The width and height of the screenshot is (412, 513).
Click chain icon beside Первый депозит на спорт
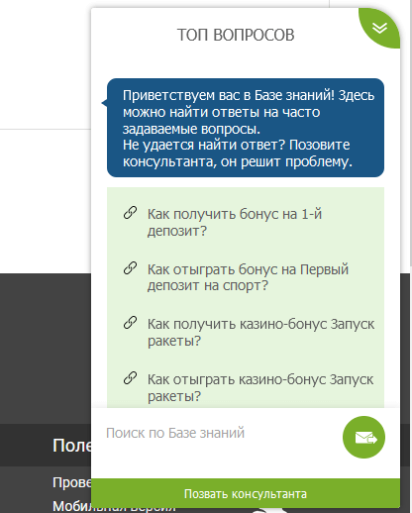pyautogui.click(x=130, y=268)
